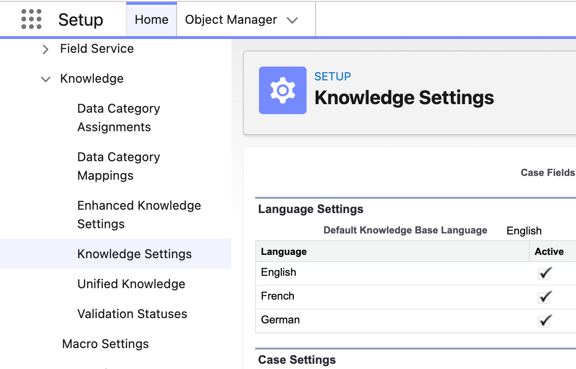Open the Unified Knowledge page
The image size is (576, 369).
click(131, 284)
